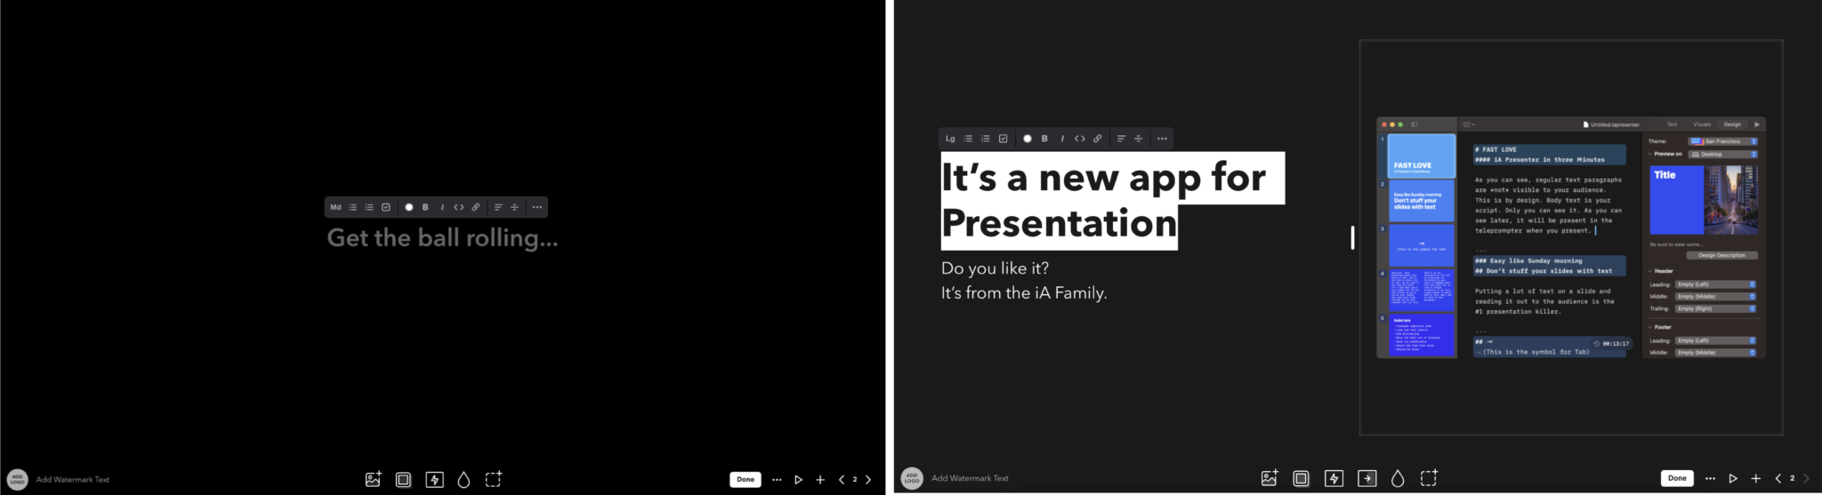Open lightning bolt effects icon on right slide
The height and width of the screenshot is (495, 1822).
[x=1334, y=478]
